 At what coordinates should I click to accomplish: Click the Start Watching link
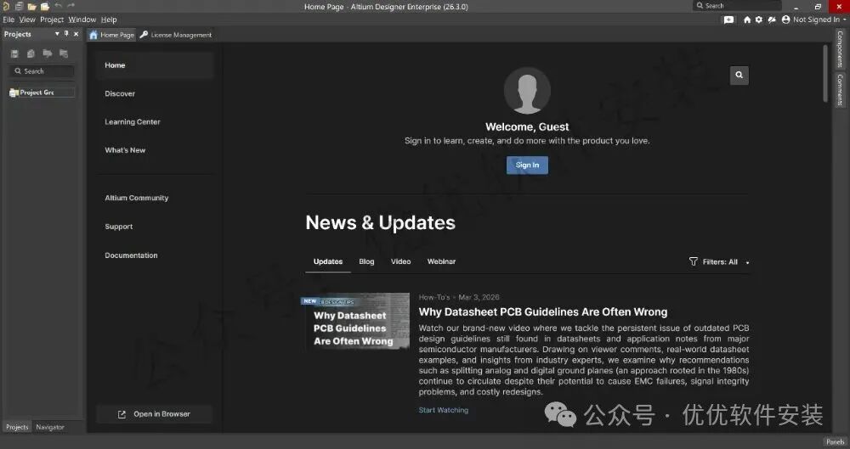[444, 410]
